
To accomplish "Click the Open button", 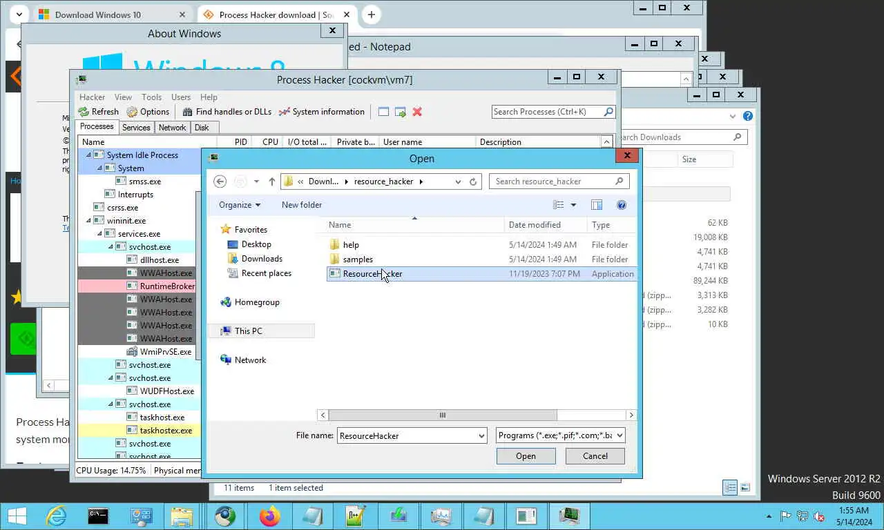I will click(x=526, y=456).
